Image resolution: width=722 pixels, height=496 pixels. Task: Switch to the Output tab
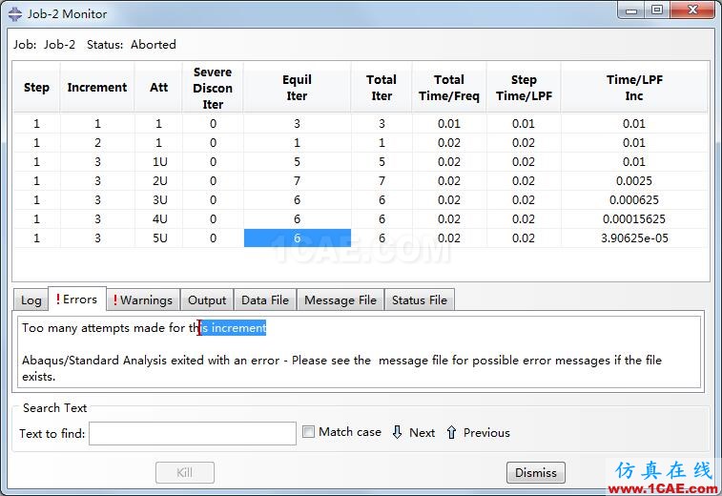(x=207, y=300)
